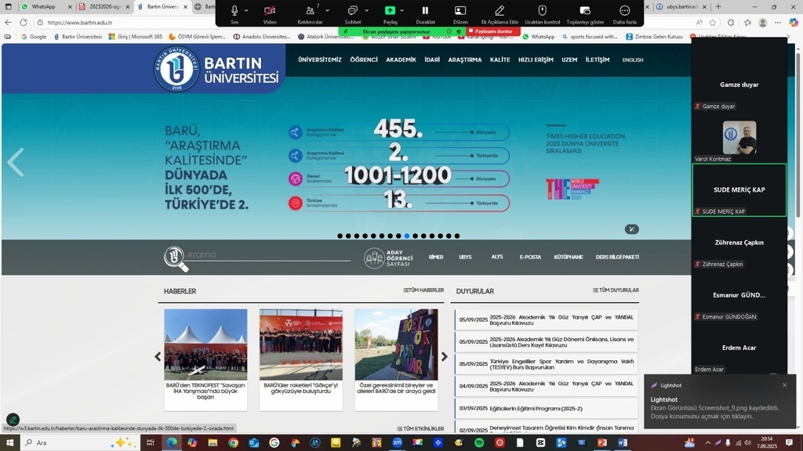Click the Arama search field
This screenshot has height=451, width=803.
coord(268,254)
